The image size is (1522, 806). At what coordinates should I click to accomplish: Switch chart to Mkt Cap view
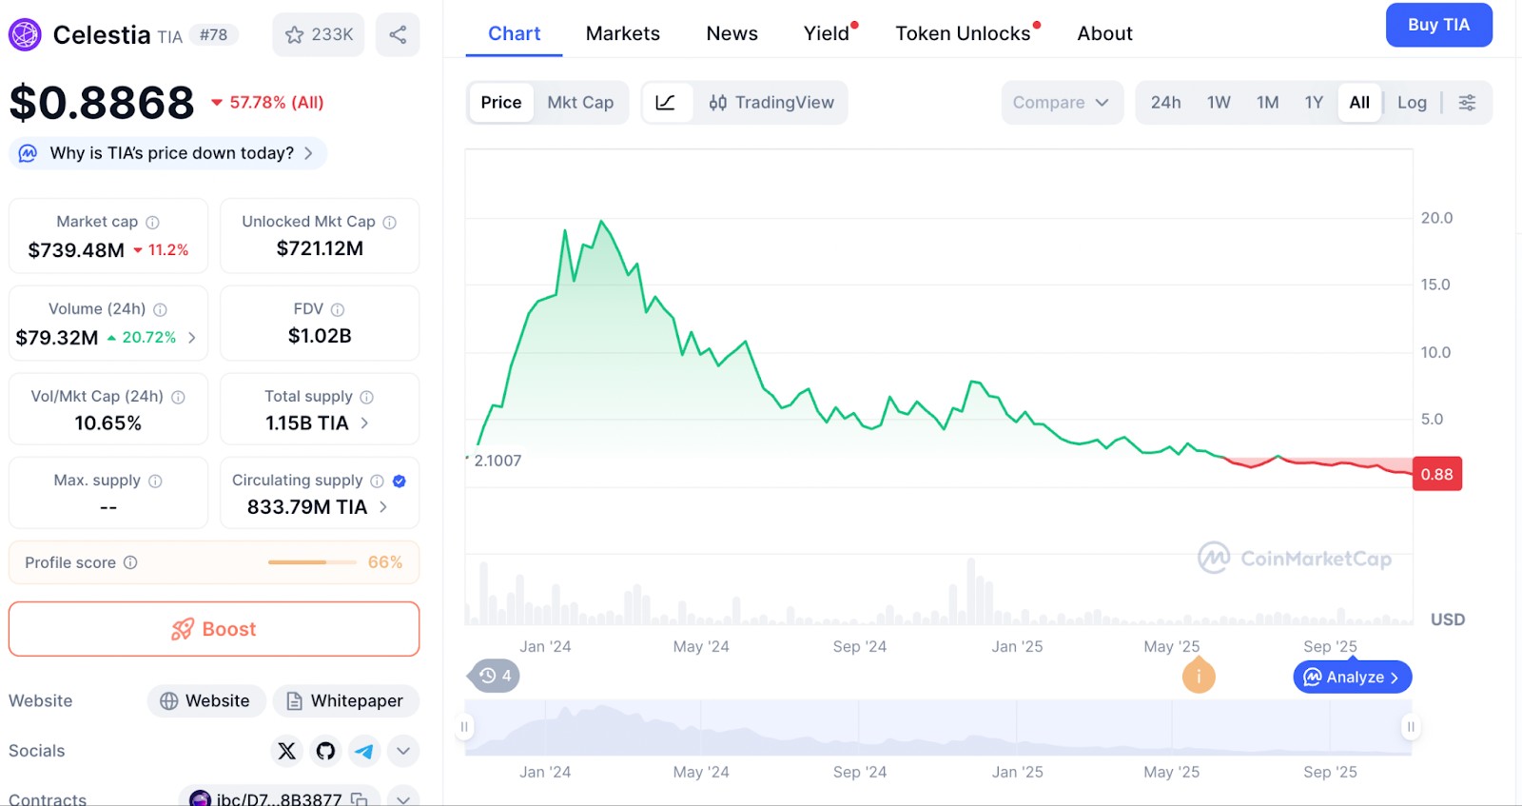(580, 103)
